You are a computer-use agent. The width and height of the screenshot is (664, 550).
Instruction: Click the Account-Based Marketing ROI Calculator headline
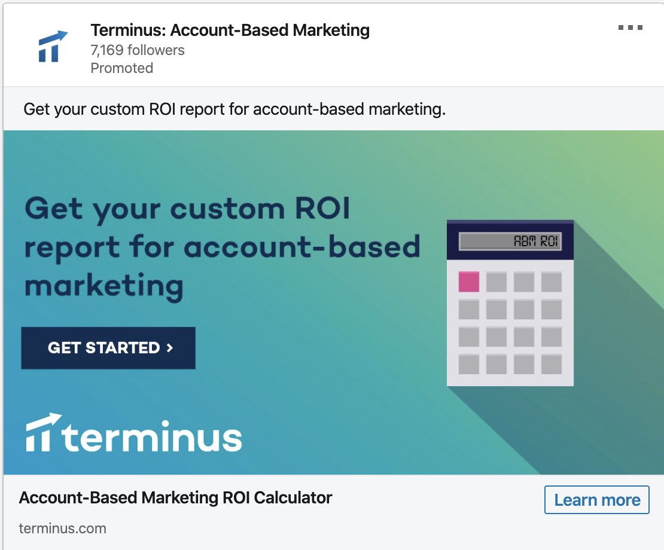pos(175,497)
